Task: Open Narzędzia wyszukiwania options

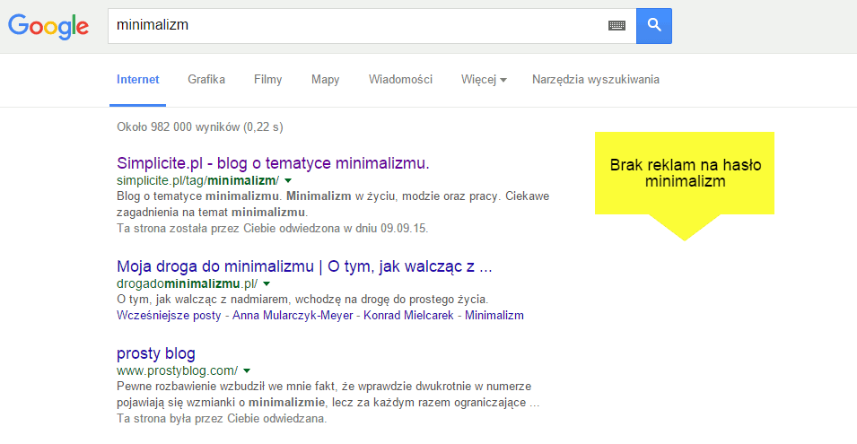Action: point(595,80)
